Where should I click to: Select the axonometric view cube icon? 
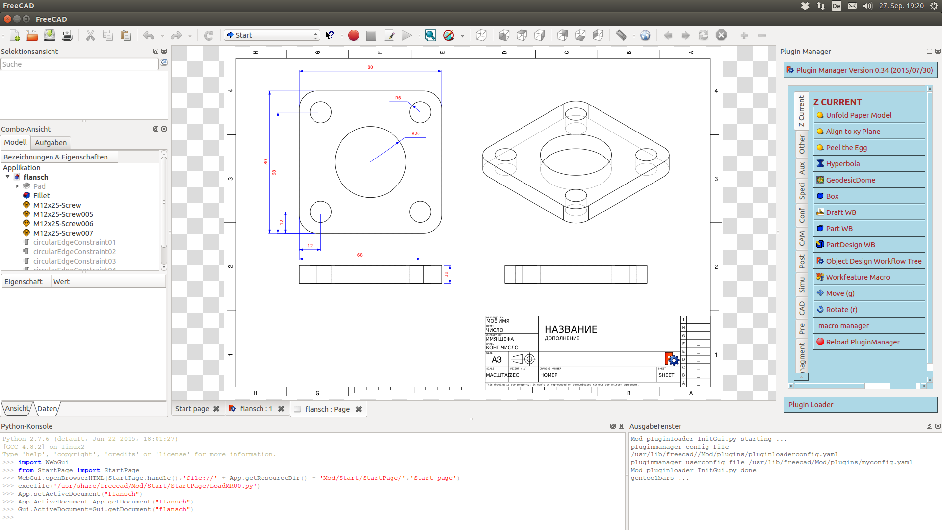coord(481,35)
